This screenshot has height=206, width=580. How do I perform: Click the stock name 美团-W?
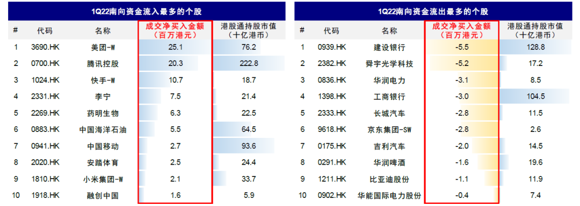pos(103,47)
